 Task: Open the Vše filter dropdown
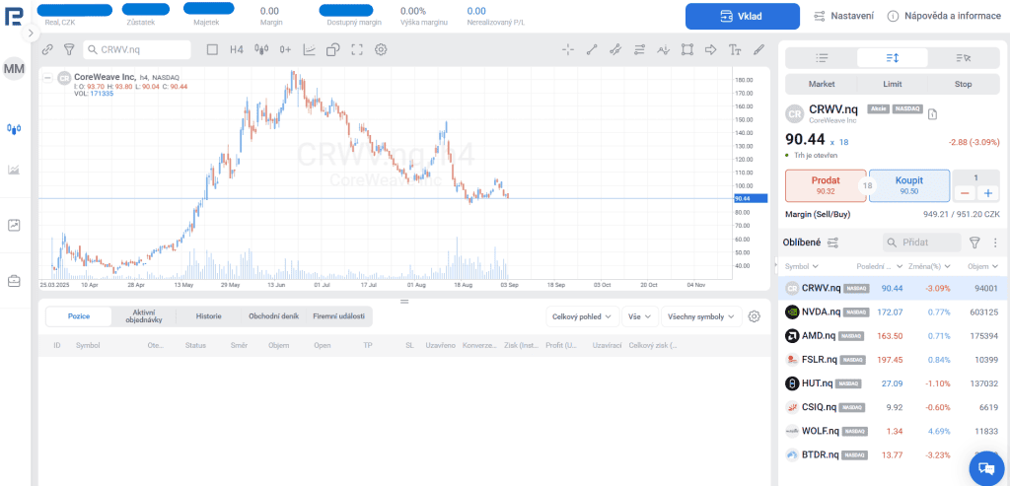coord(640,316)
